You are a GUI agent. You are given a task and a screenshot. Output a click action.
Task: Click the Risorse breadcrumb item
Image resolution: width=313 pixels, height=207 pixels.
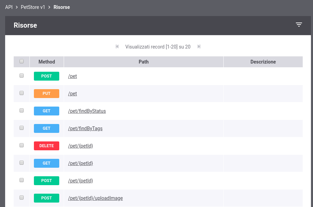[62, 7]
